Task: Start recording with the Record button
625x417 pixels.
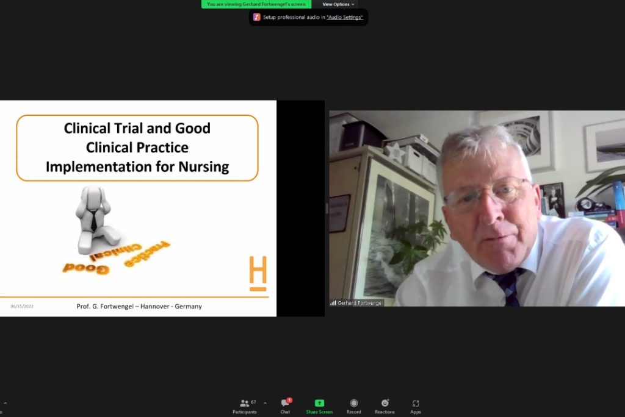Action: [353, 406]
